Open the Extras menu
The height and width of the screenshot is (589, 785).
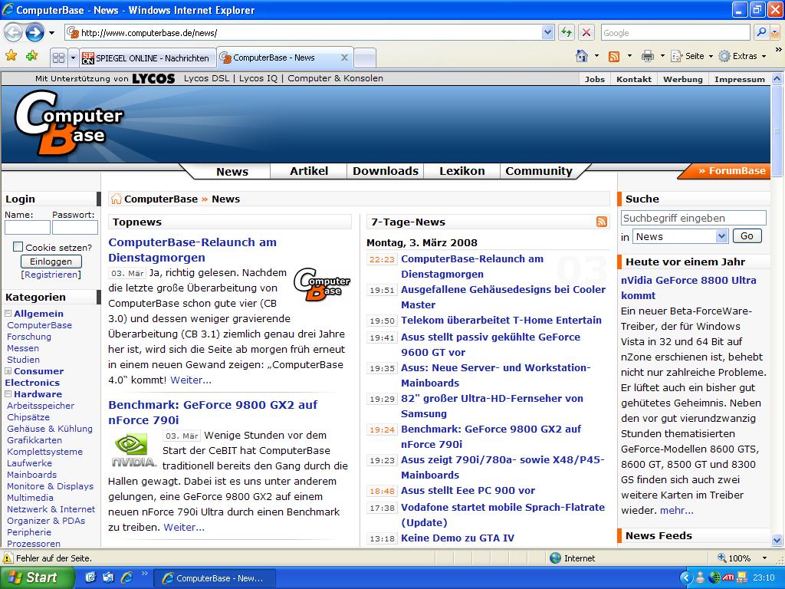(x=742, y=56)
